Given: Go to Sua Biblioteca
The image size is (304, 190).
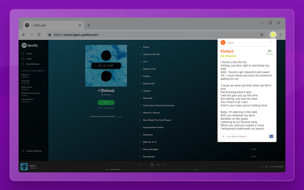Looking at the screenshot, I should [x=30, y=64].
